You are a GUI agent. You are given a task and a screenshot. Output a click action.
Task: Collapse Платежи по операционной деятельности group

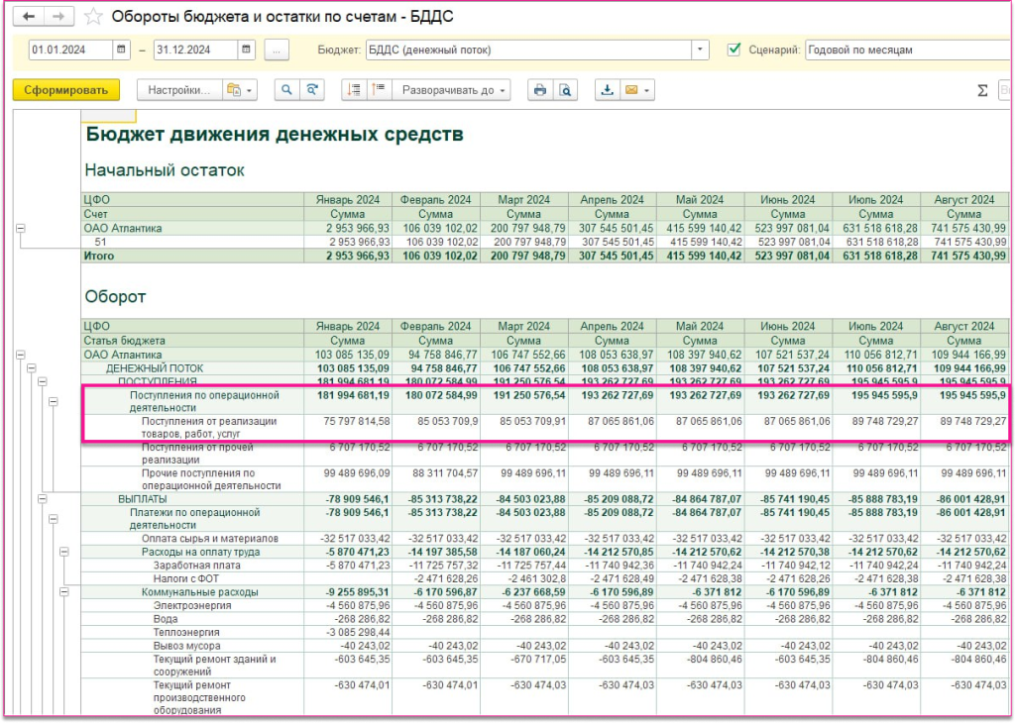point(54,519)
